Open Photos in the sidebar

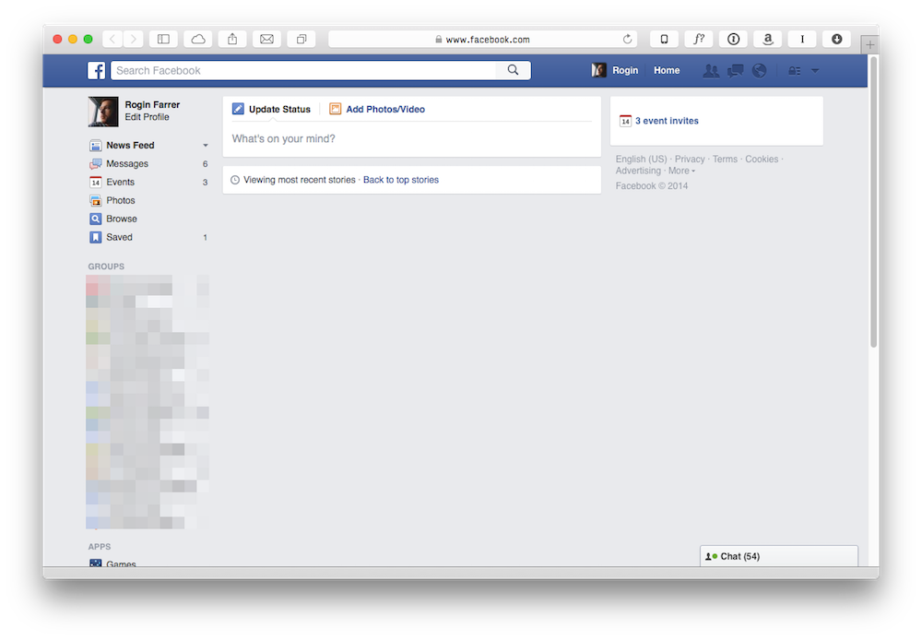[x=121, y=200]
